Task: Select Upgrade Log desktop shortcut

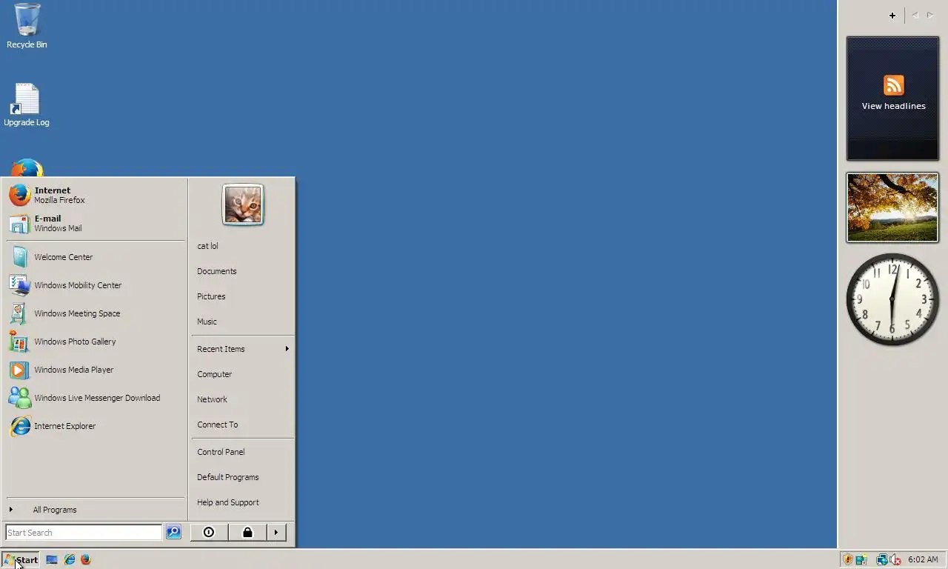Action: 27,105
